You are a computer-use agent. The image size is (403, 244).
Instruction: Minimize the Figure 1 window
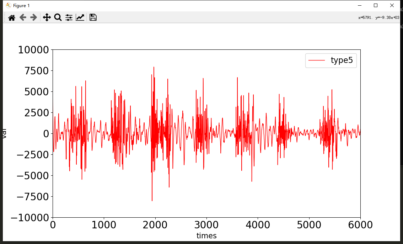(x=359, y=5)
